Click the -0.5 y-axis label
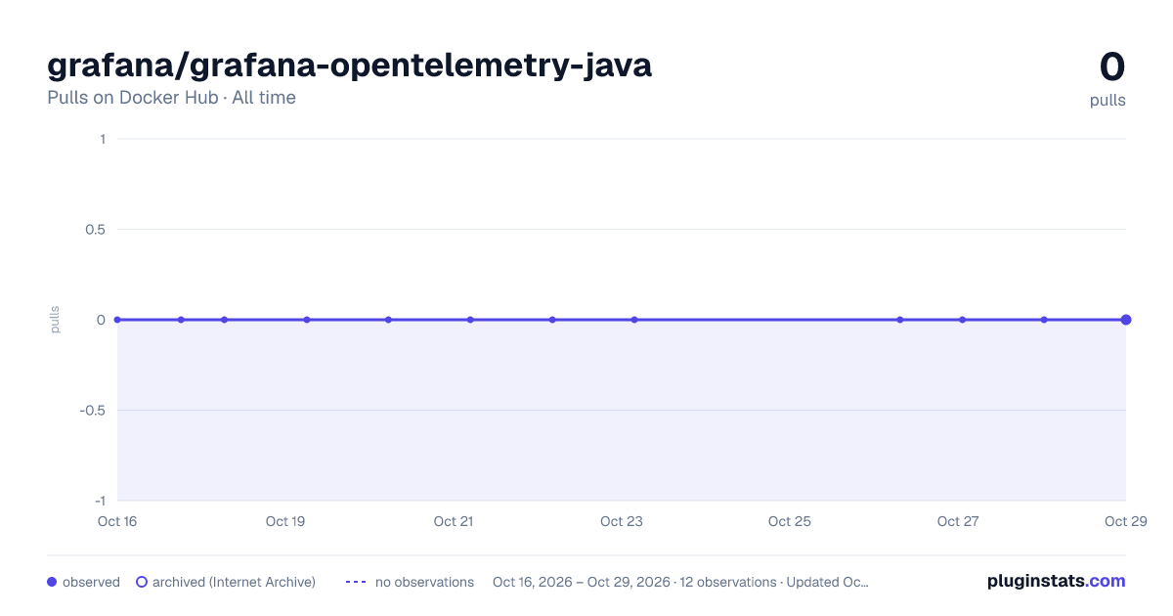 tap(93, 410)
